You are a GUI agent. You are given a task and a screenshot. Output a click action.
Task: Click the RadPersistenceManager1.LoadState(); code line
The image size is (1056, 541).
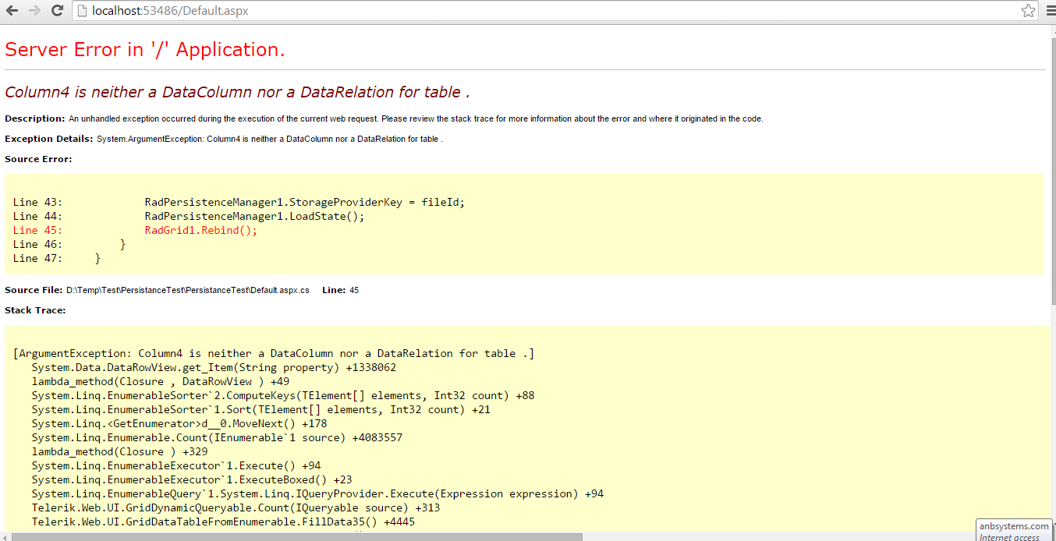coord(254,216)
